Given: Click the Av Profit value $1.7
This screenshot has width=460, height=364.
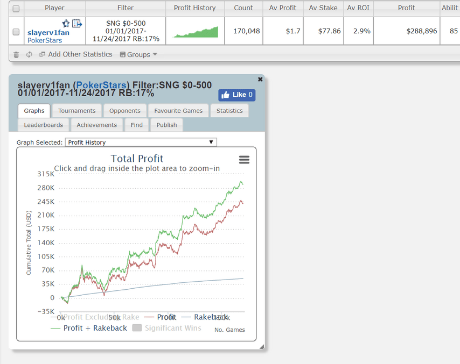Looking at the screenshot, I should click(293, 31).
